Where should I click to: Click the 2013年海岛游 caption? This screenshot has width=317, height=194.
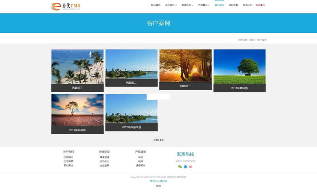77,130
